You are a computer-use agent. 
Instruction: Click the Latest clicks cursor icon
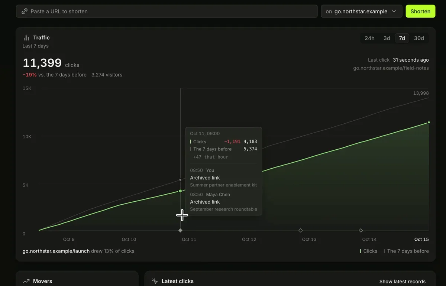155,281
